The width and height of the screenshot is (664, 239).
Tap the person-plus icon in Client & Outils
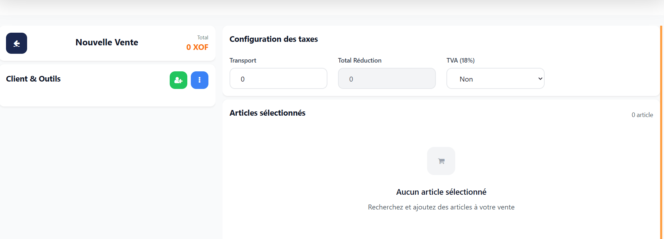[x=178, y=80]
